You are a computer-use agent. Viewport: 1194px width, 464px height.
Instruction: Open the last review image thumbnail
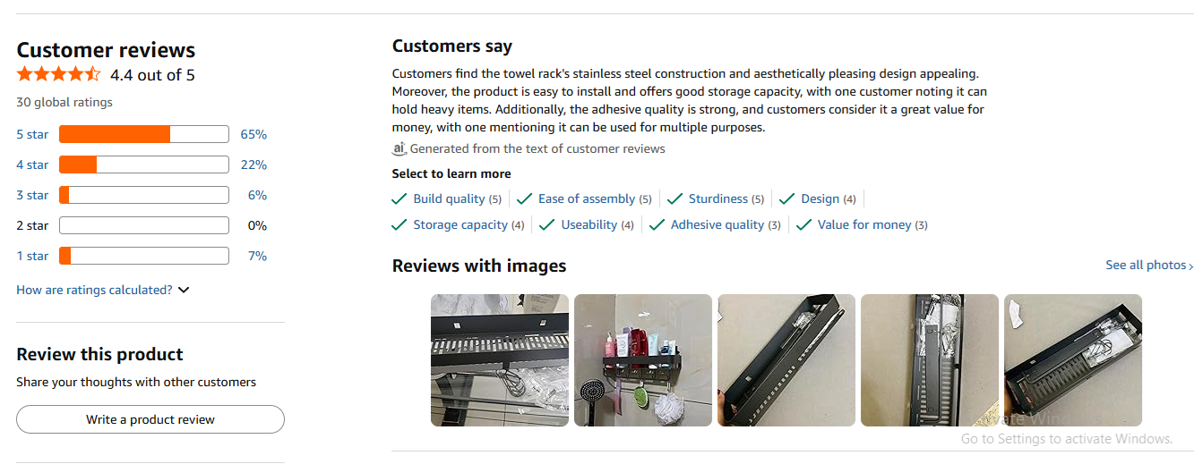[x=1073, y=360]
